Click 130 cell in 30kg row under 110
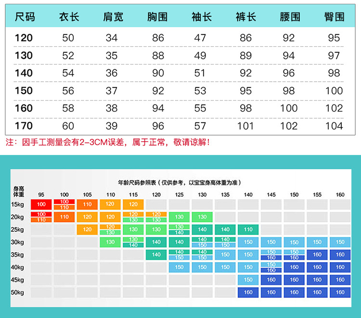Screen dimensions: 361x318 click(110, 242)
